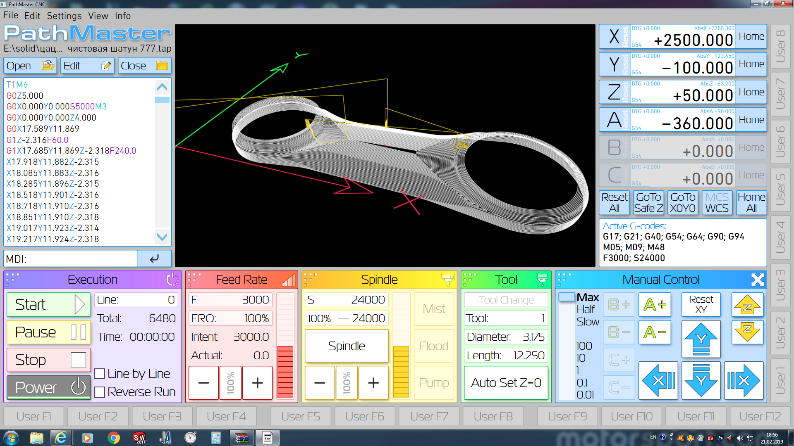Submit MDI command with enter arrow
Image resolution: width=794 pixels, height=446 pixels.
click(154, 259)
